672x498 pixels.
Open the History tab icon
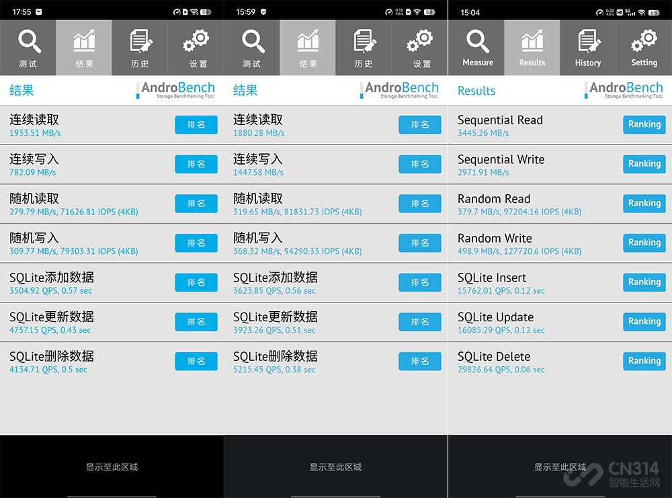(x=588, y=42)
